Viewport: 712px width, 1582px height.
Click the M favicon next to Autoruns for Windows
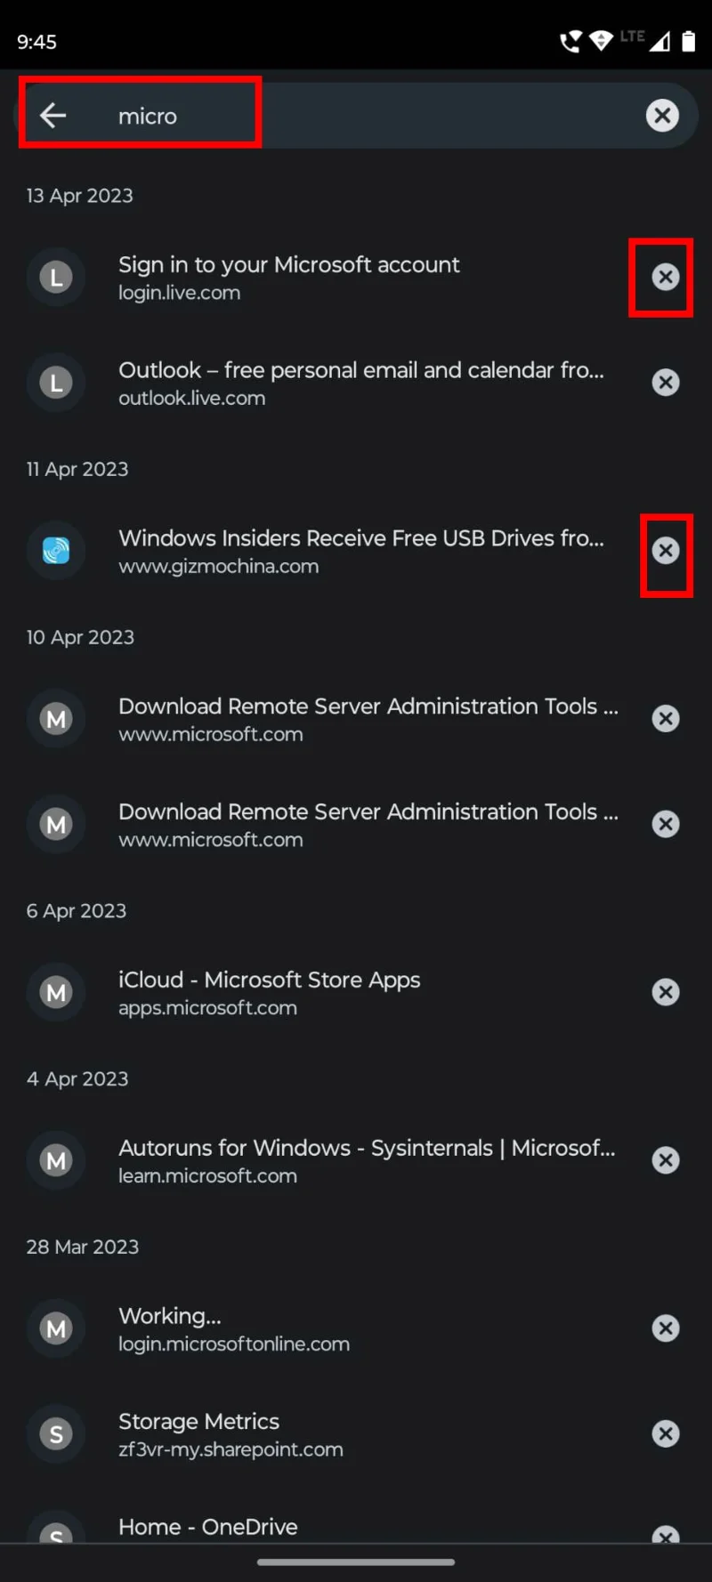pyautogui.click(x=55, y=1160)
